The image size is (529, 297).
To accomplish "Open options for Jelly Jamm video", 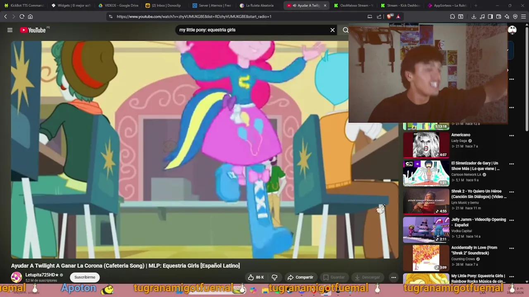I will (512, 220).
